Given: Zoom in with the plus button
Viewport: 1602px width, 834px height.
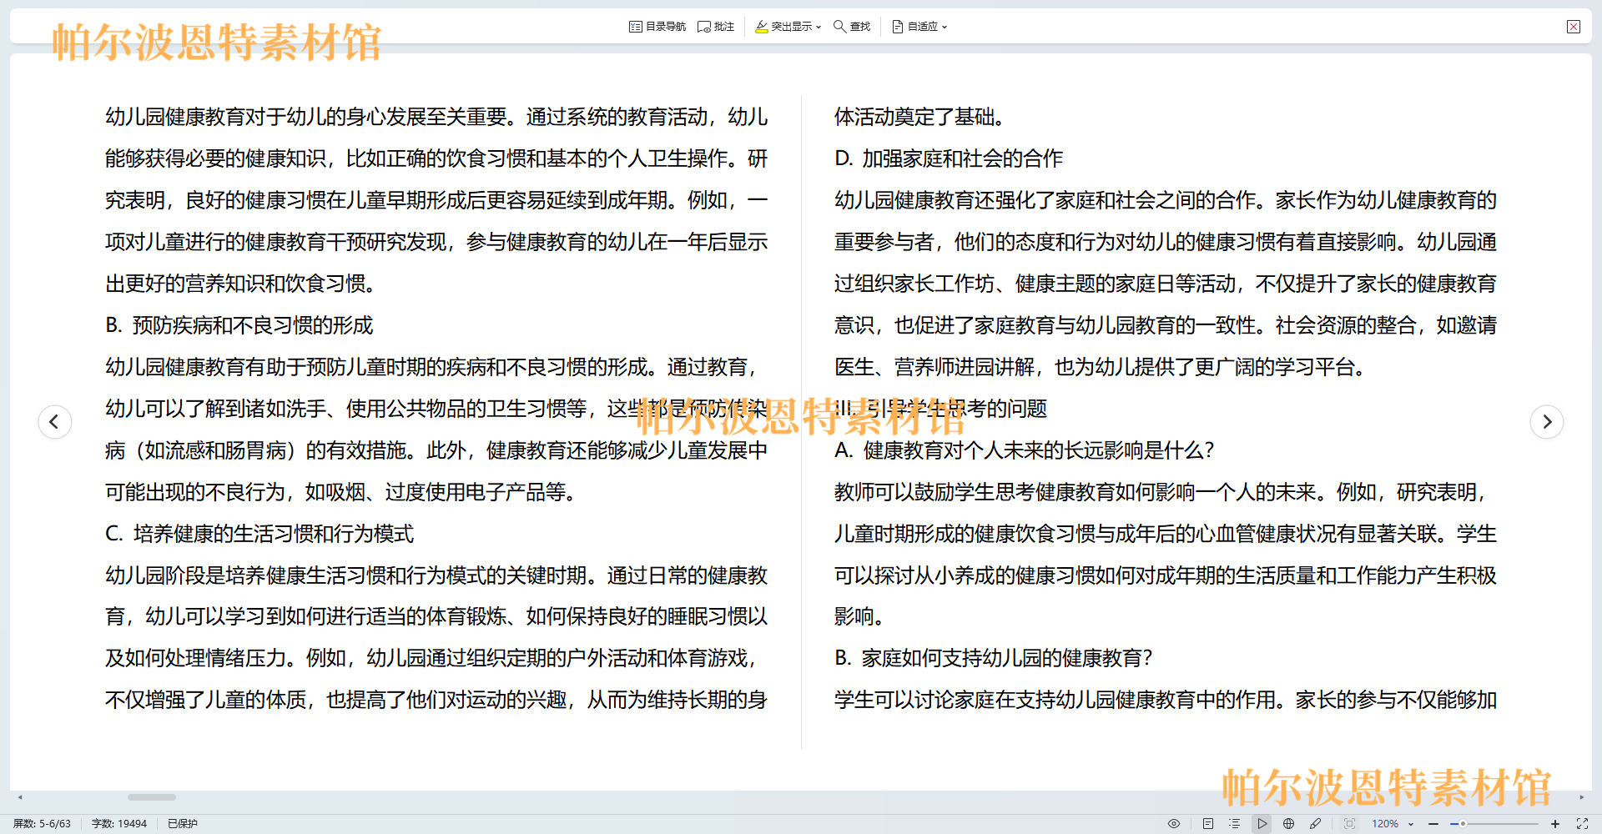Looking at the screenshot, I should pyautogui.click(x=1555, y=824).
